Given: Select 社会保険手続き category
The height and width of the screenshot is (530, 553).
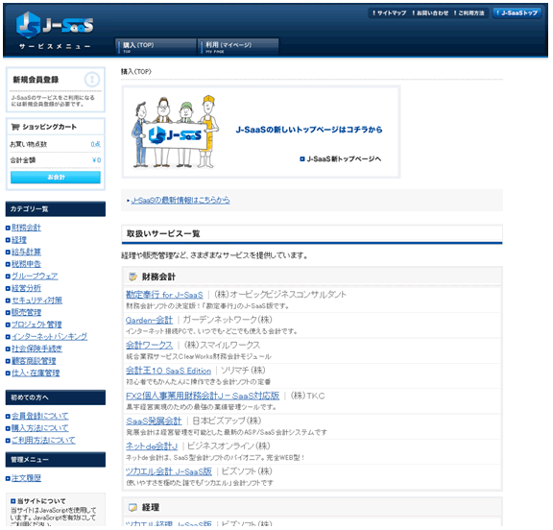Looking at the screenshot, I should pyautogui.click(x=37, y=349).
